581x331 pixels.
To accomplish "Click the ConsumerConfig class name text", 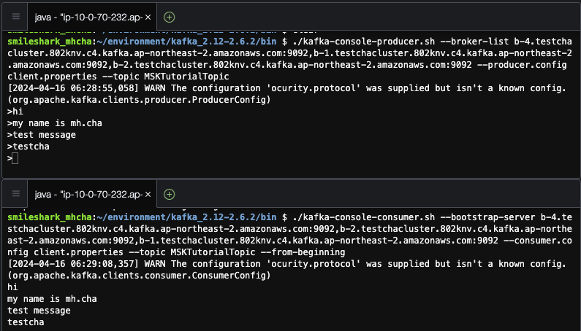I will 229,276.
